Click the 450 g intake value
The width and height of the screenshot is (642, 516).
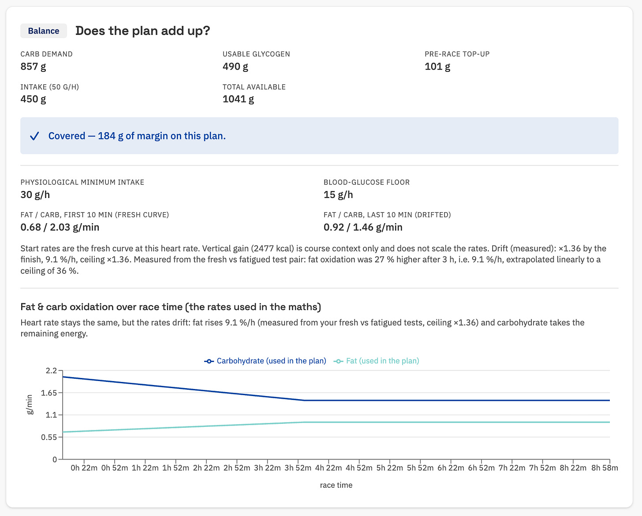pos(33,99)
